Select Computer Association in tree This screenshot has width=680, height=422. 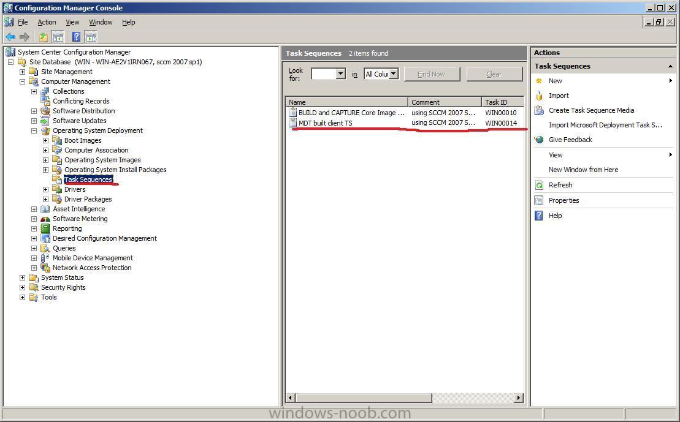[x=96, y=150]
